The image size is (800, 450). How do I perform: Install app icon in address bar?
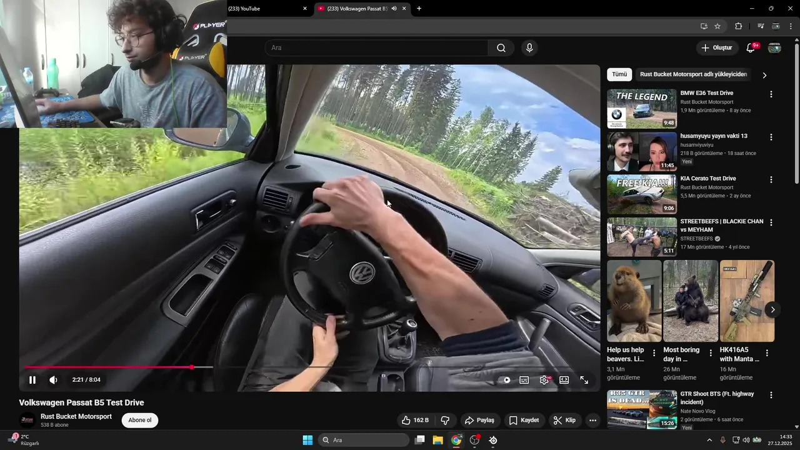click(704, 26)
